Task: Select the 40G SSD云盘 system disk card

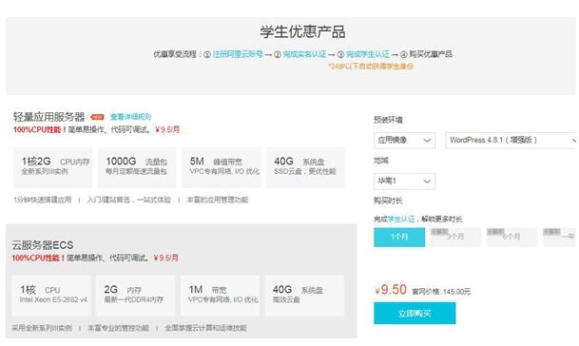Action: tap(305, 167)
